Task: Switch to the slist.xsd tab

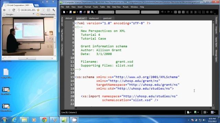Action: point(69,18)
